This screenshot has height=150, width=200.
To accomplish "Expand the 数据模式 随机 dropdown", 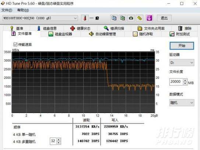I will [182, 103].
